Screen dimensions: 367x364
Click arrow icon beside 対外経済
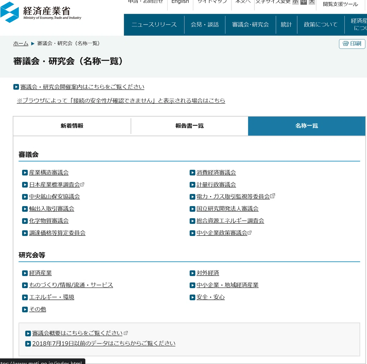click(192, 273)
